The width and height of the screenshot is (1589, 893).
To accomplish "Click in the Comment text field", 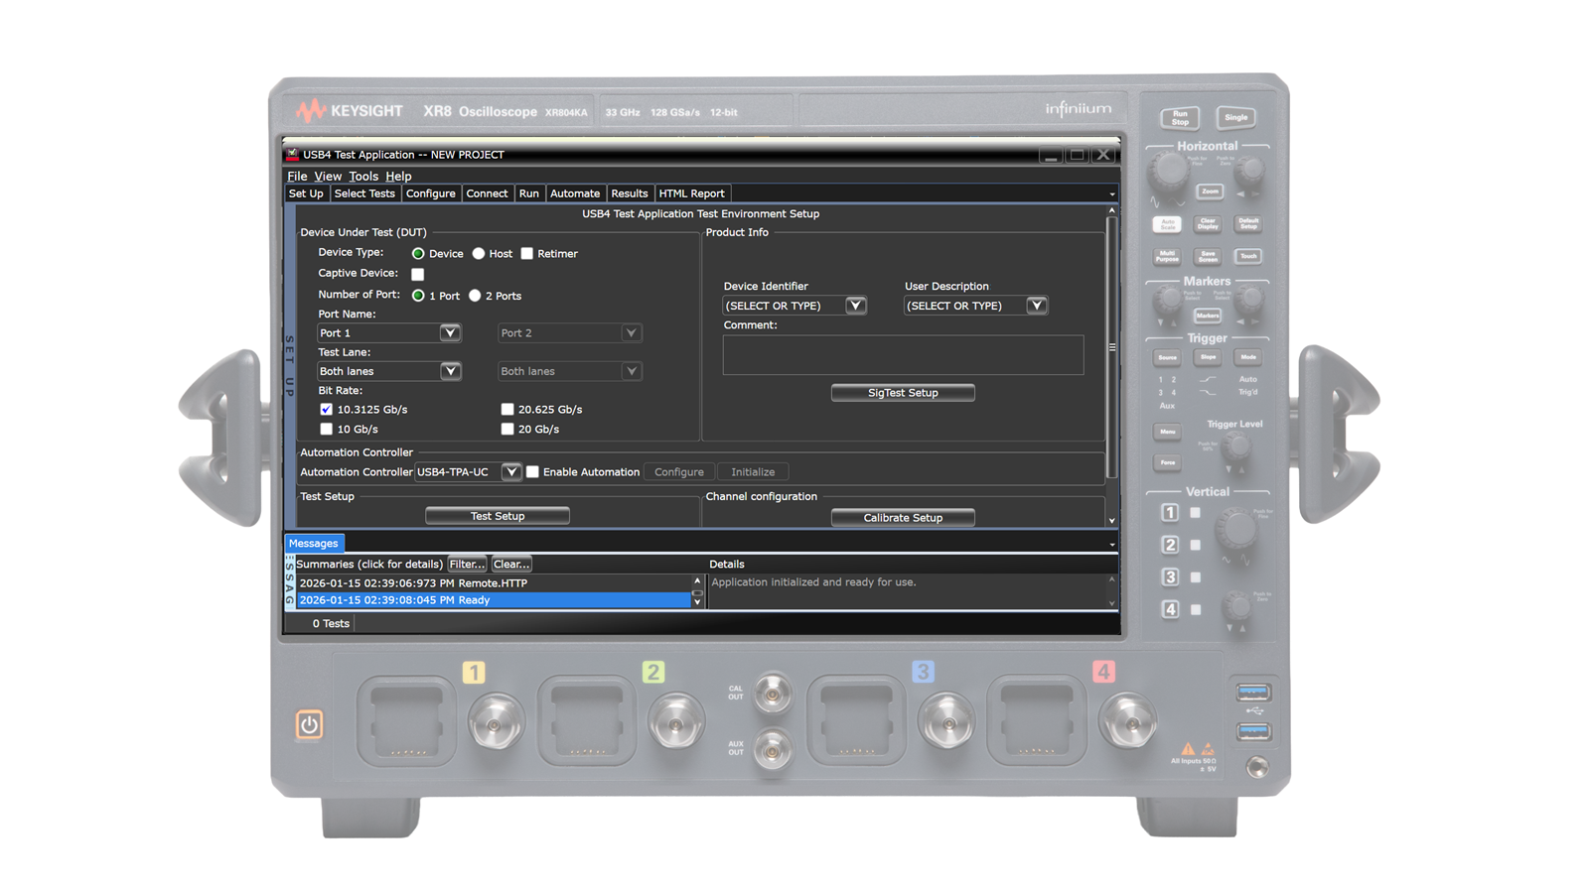I will [x=903, y=355].
